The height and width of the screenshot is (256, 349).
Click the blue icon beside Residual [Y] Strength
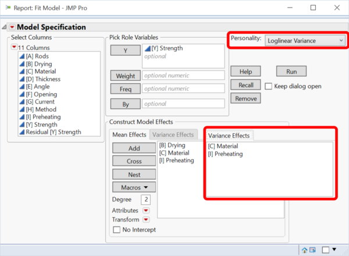tap(22, 132)
